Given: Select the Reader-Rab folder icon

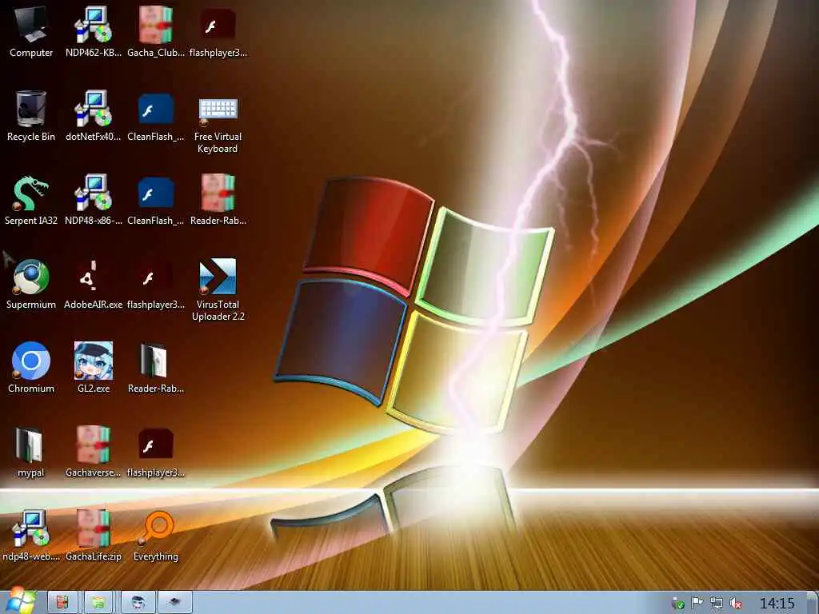Looking at the screenshot, I should [x=156, y=368].
